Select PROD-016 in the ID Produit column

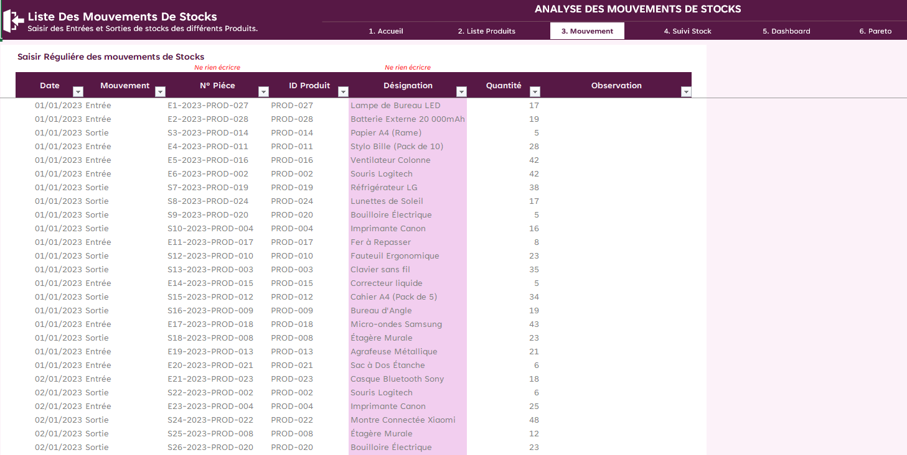tap(292, 160)
